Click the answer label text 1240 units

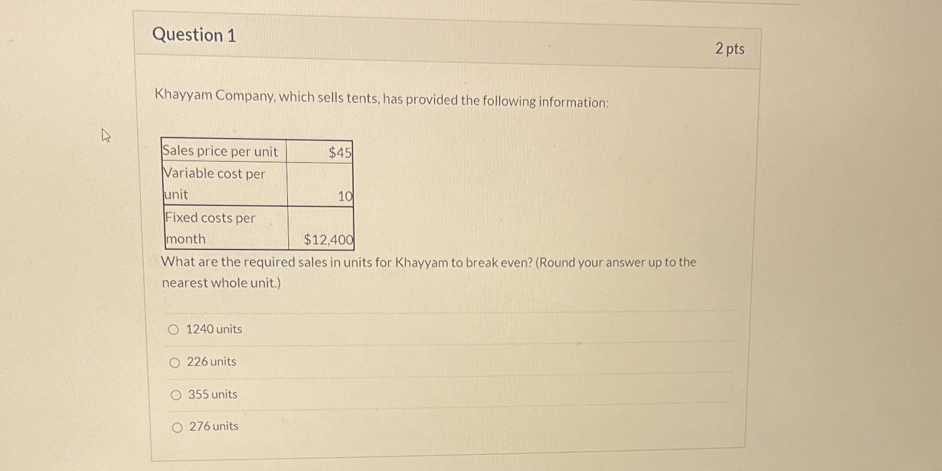214,328
